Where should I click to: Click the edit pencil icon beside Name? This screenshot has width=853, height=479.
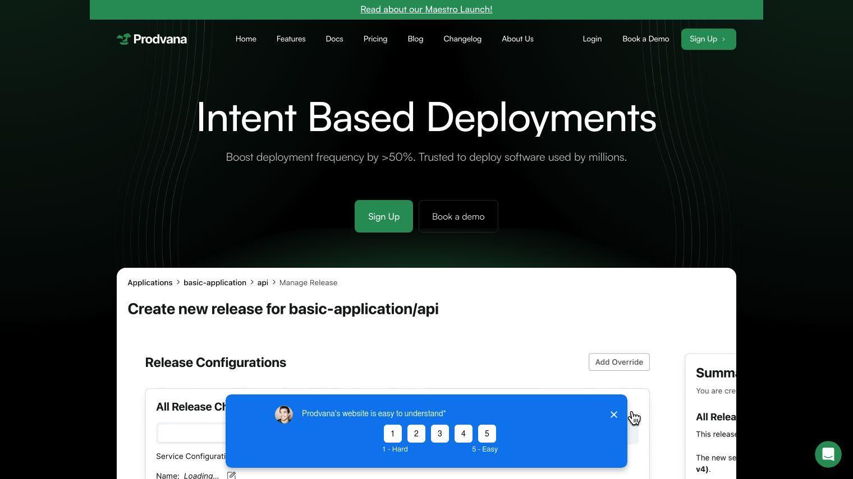point(231,475)
